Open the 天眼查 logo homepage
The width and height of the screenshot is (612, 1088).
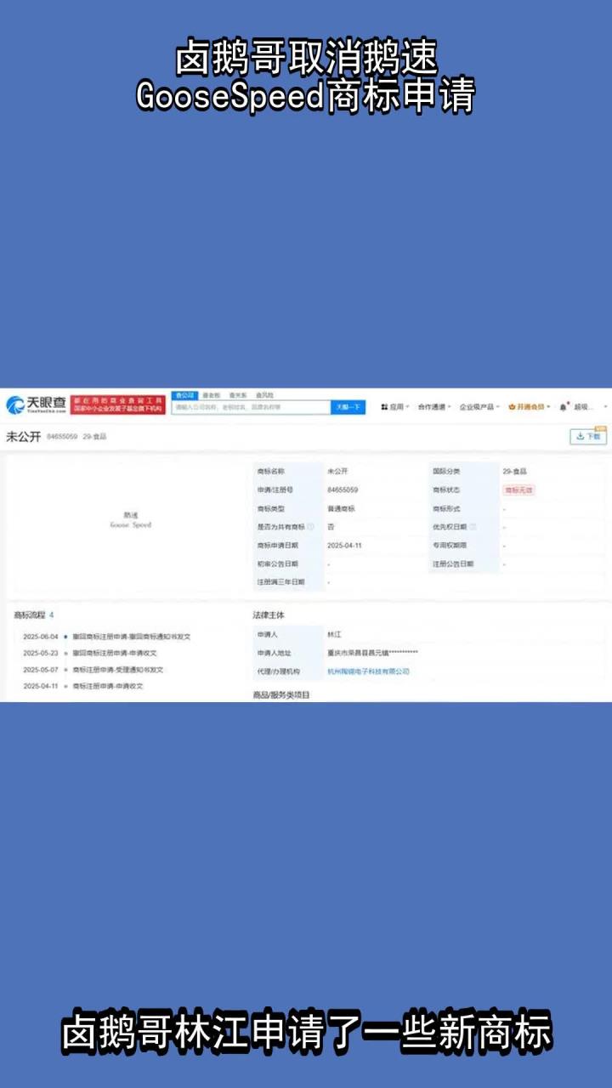37,405
